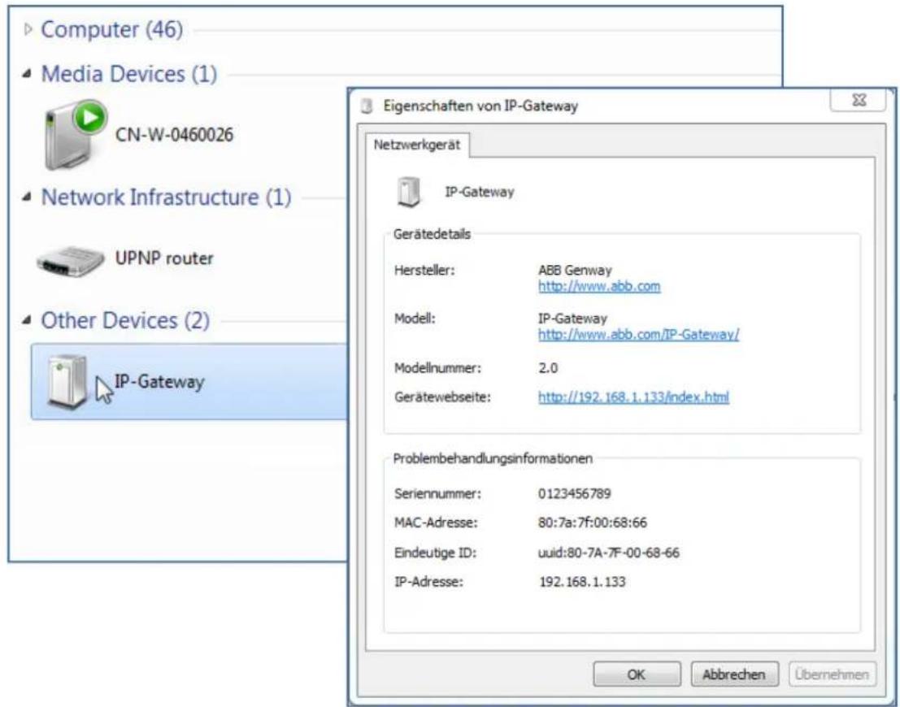Click the small title bar icon of Eigenschaften dialog
Image resolution: width=900 pixels, height=707 pixels.
coord(367,106)
